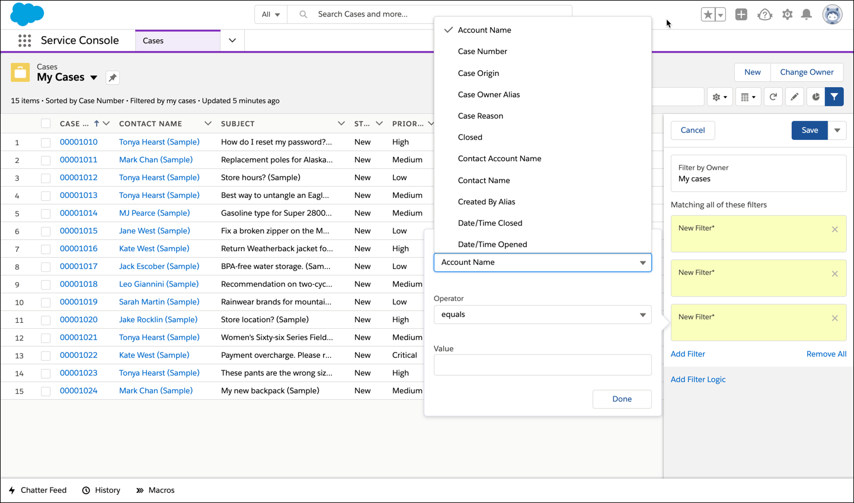Open the Global Actions plus icon
Screen dimensions: 854x503
pos(741,15)
